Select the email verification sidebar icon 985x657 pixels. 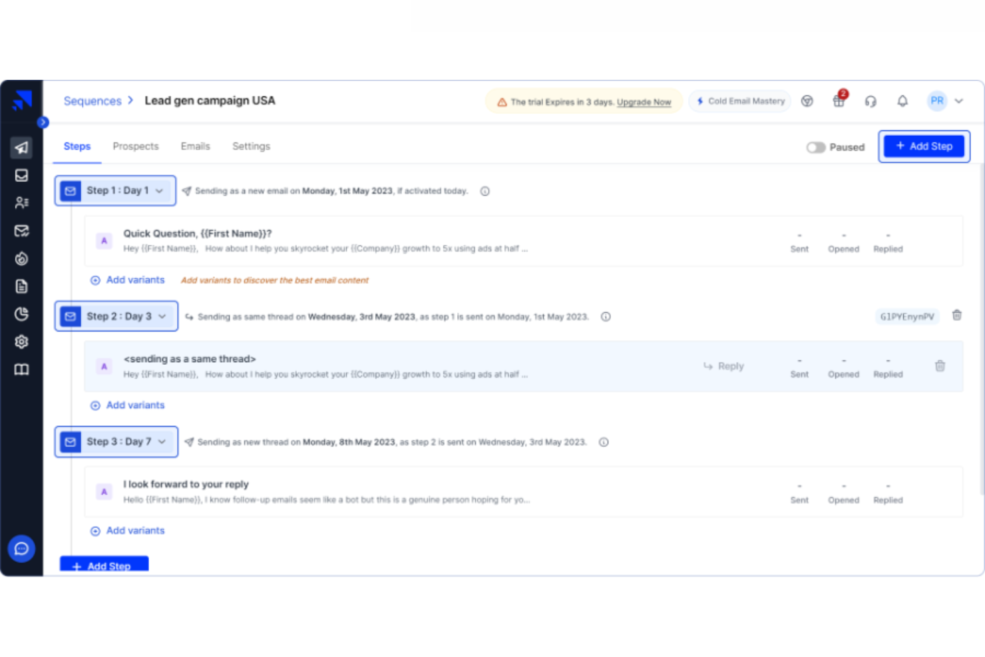(x=22, y=231)
